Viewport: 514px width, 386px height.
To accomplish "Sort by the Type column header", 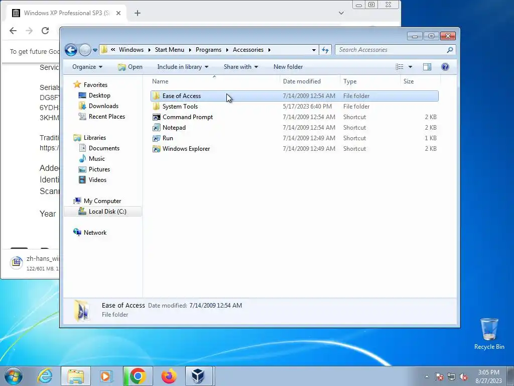I will point(370,81).
